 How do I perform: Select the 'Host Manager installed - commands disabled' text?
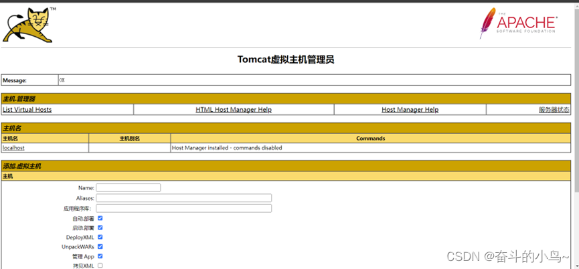coord(227,148)
